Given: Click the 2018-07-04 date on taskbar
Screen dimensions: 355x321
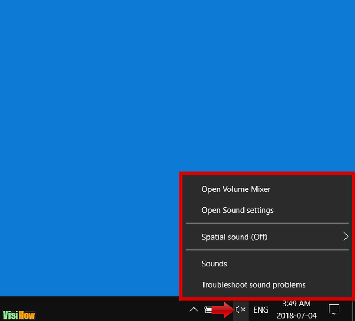Looking at the screenshot, I should (x=296, y=315).
